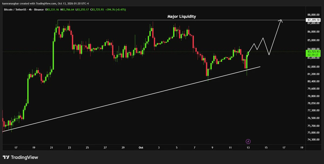
Task: Select the "Bitcoin / TetherUS" symbol title
Action: [15, 9]
